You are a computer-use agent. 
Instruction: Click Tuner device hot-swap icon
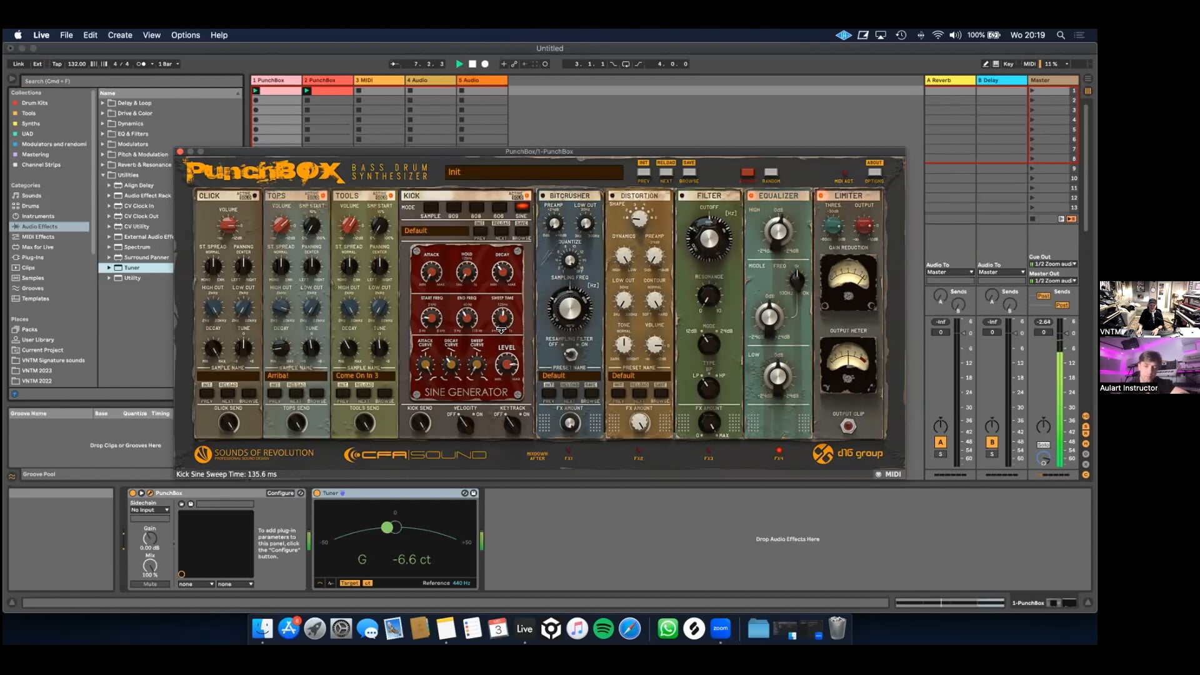click(x=465, y=493)
